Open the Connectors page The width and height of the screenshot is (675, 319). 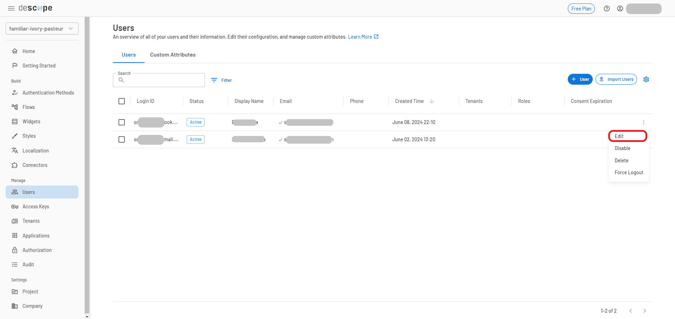tap(34, 165)
